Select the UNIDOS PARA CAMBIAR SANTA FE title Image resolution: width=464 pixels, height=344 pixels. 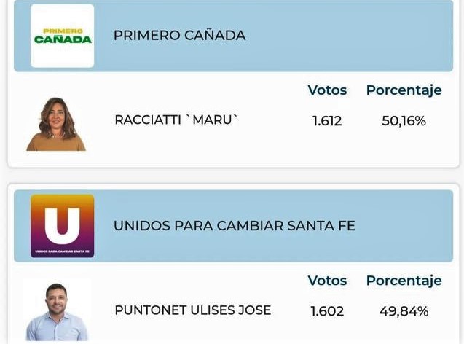click(x=234, y=226)
